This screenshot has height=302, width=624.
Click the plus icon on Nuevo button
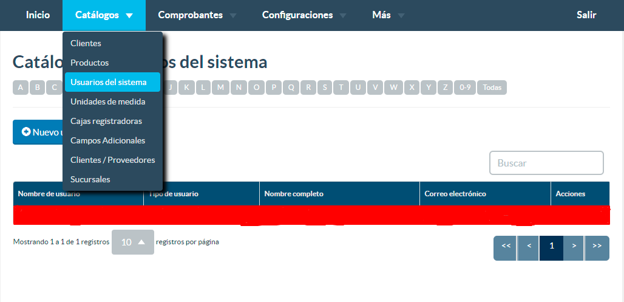[x=26, y=132]
